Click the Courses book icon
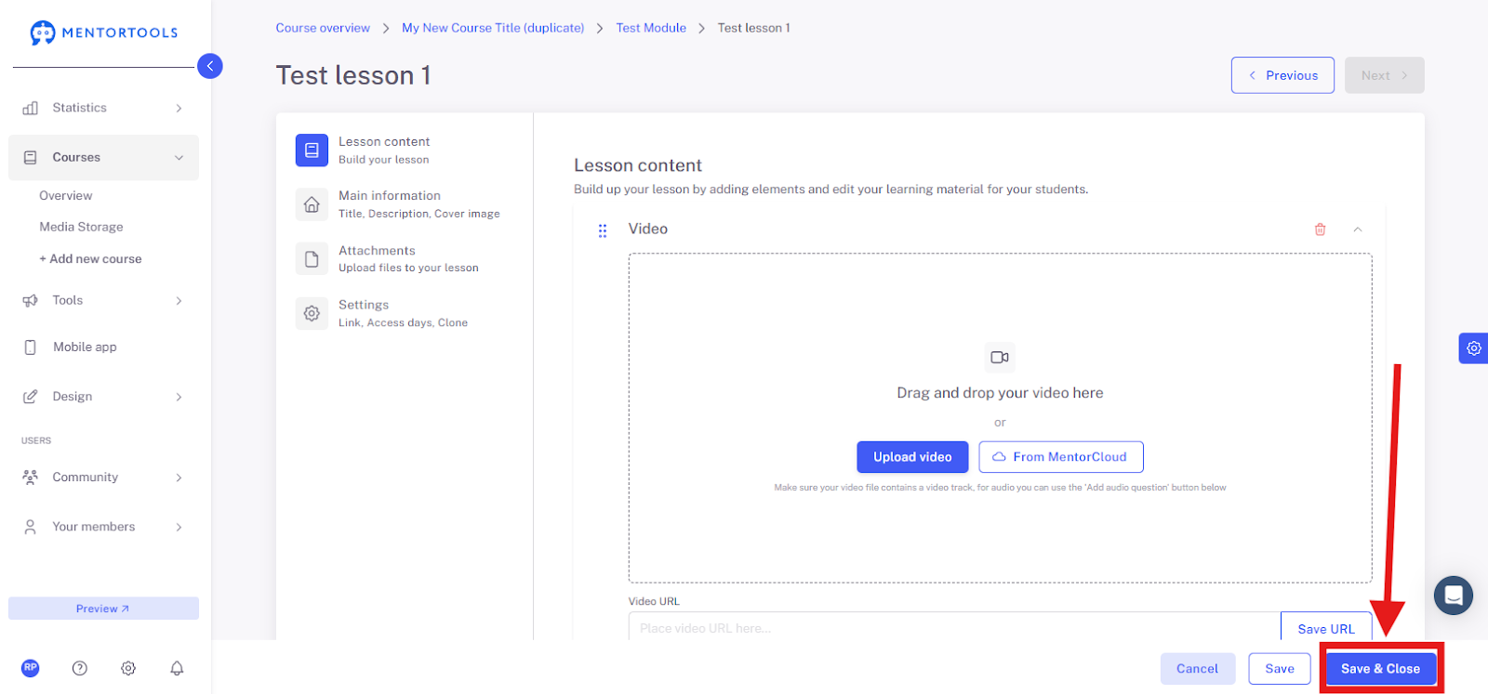 pos(31,157)
